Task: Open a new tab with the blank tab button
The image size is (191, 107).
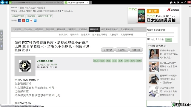Action: point(90,3)
